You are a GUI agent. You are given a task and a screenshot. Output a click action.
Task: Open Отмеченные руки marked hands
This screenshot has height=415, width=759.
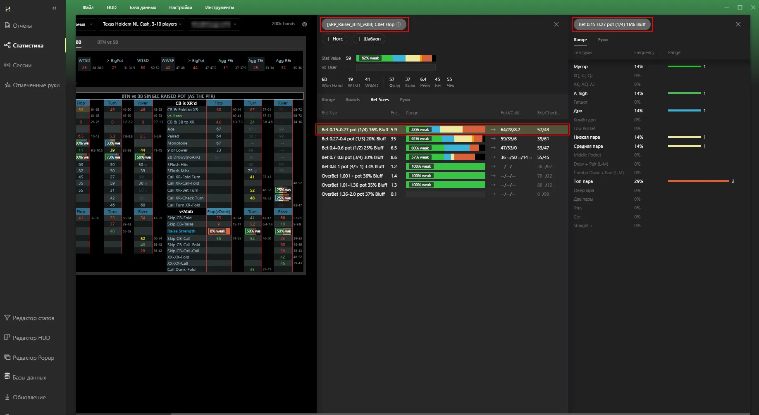[32, 85]
